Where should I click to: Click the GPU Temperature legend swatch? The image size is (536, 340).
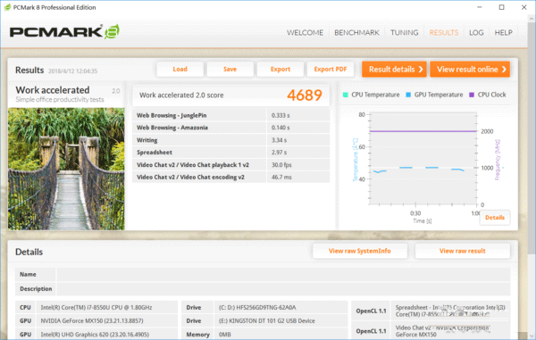(x=408, y=95)
